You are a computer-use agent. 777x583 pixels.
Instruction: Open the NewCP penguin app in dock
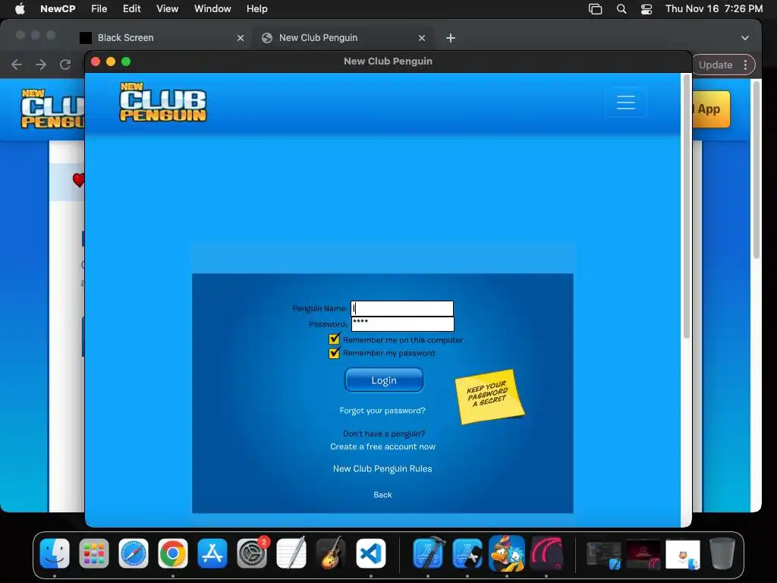click(506, 553)
